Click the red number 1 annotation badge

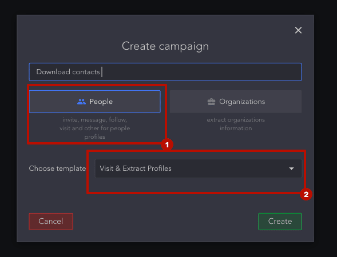pos(167,144)
